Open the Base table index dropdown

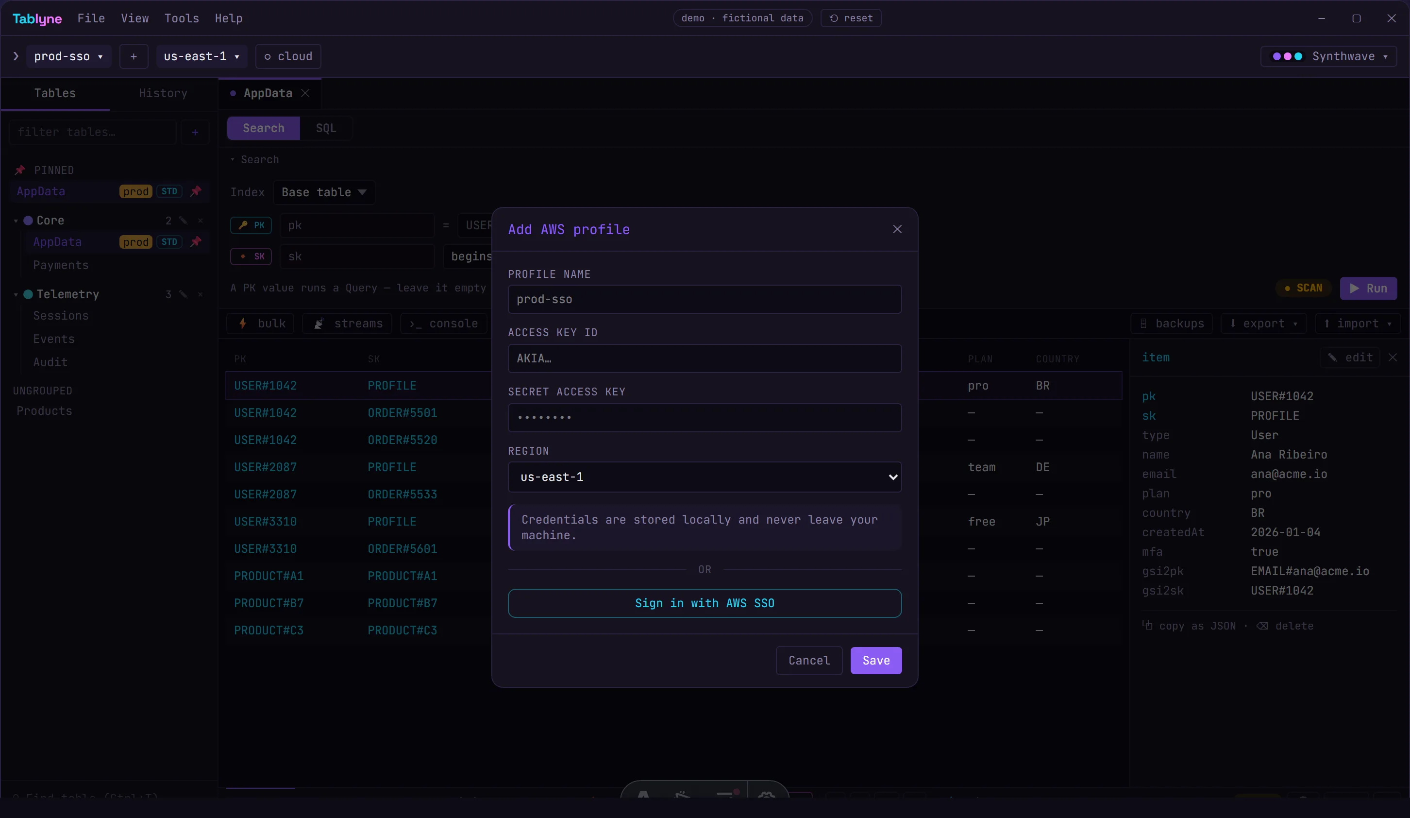pos(323,192)
